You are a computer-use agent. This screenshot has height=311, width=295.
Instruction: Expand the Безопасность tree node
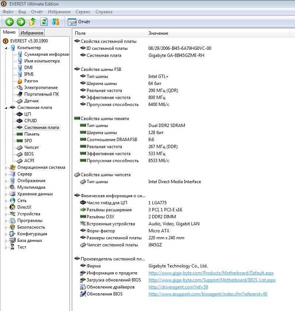coord(6,228)
